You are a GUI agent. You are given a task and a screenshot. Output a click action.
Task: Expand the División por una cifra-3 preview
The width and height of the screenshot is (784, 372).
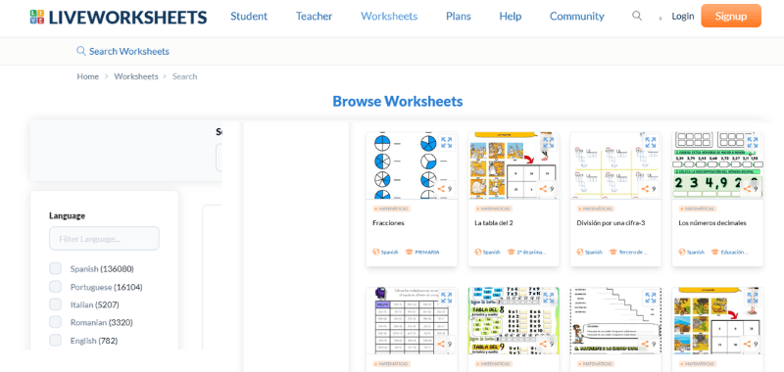click(x=651, y=143)
